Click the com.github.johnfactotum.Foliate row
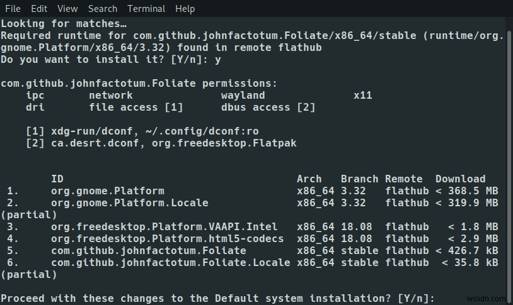Image resolution: width=513 pixels, height=305 pixels. click(252, 251)
